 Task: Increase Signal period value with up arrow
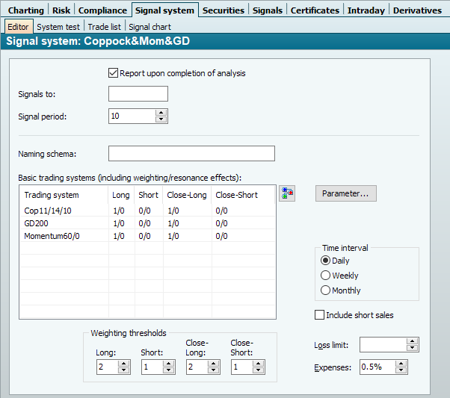pos(161,113)
